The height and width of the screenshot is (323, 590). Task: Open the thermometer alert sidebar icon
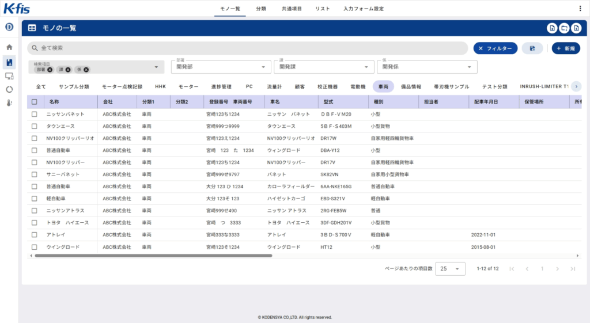tap(9, 103)
